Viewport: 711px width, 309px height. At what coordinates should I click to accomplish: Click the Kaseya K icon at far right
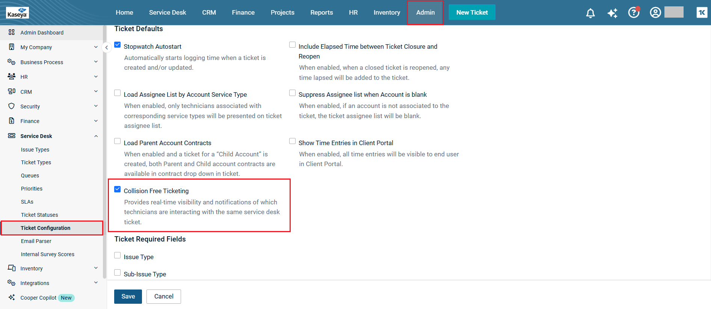pos(702,13)
